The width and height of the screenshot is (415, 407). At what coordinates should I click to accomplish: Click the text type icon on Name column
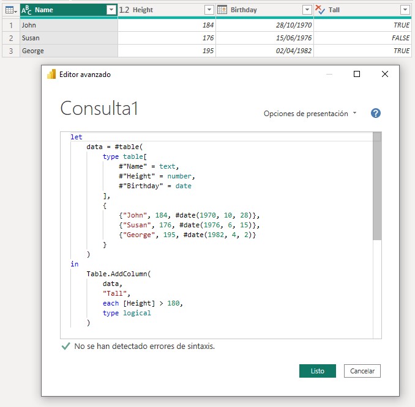point(26,10)
